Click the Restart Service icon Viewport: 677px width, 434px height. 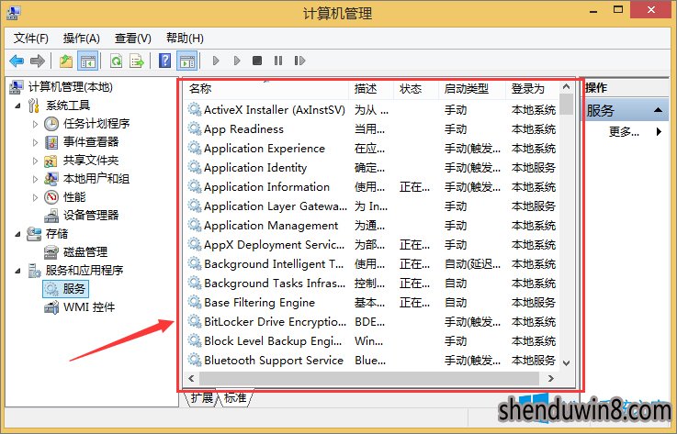pyautogui.click(x=299, y=61)
